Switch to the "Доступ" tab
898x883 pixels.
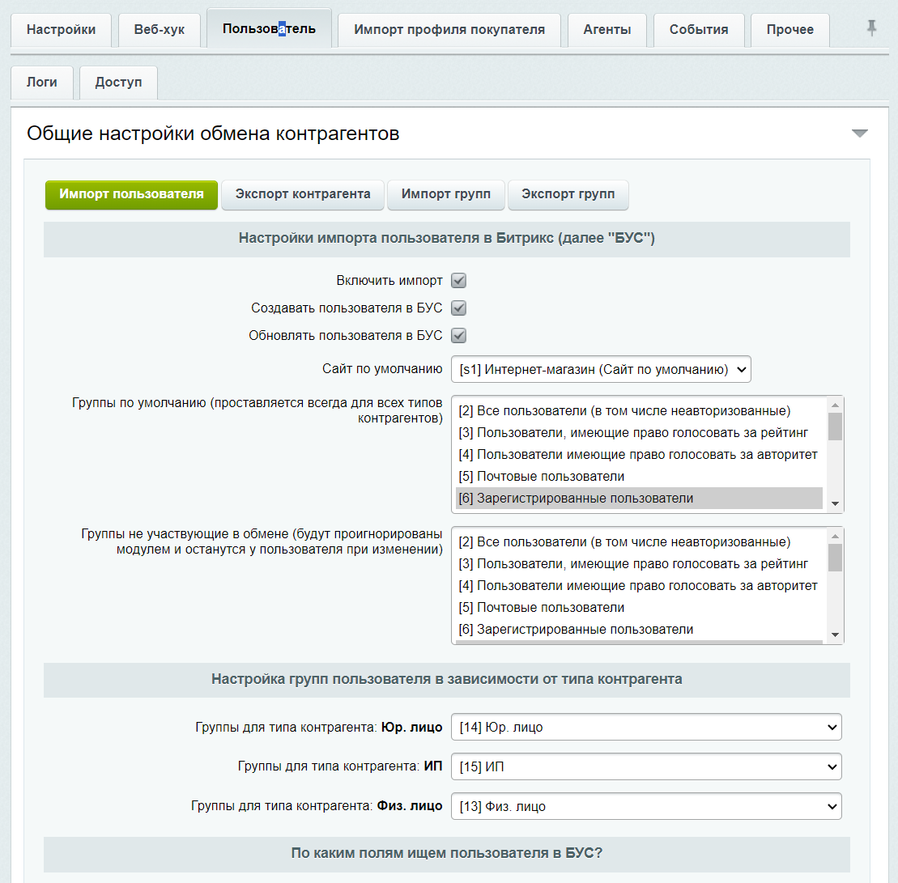pyautogui.click(x=118, y=82)
